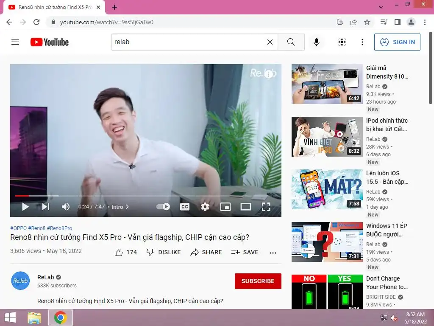The image size is (434, 326).
Task: Open more actions ellipsis below video
Action: coord(273,253)
